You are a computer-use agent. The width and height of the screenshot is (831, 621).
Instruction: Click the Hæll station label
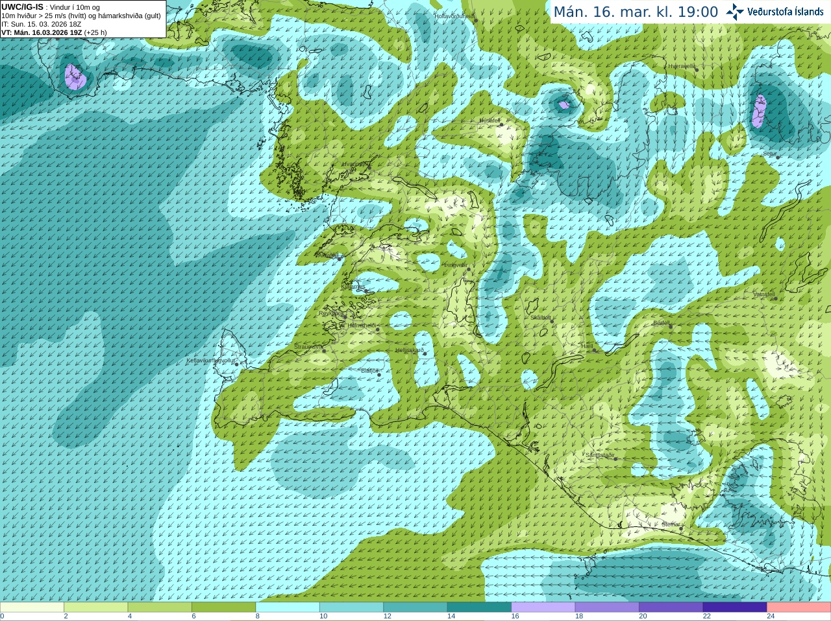(587, 346)
